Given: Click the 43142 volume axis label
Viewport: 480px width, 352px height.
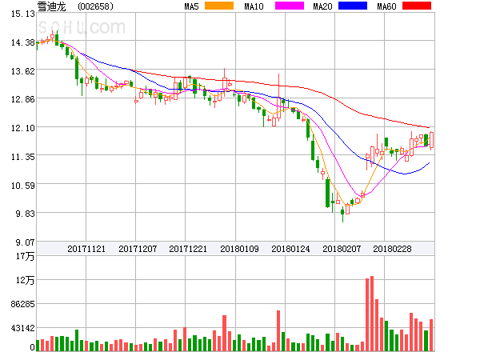Looking at the screenshot, I should (x=22, y=328).
